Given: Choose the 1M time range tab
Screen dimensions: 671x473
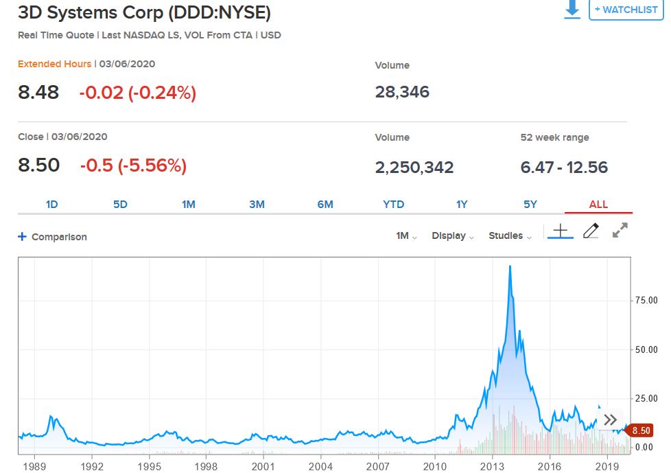Looking at the screenshot, I should click(189, 205).
